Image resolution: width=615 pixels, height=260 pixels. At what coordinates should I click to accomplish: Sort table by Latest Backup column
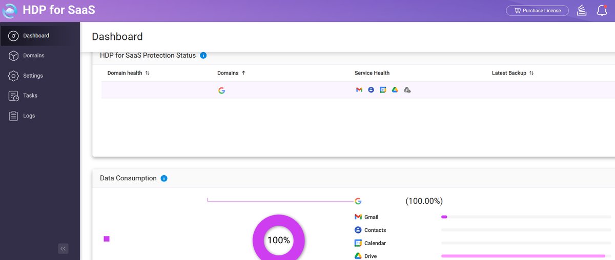point(531,73)
